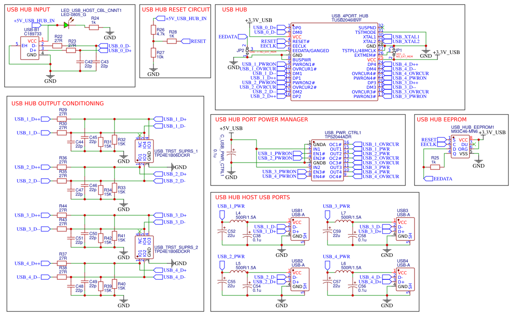Click the EEDATA net label below EEPROM

coord(442,179)
